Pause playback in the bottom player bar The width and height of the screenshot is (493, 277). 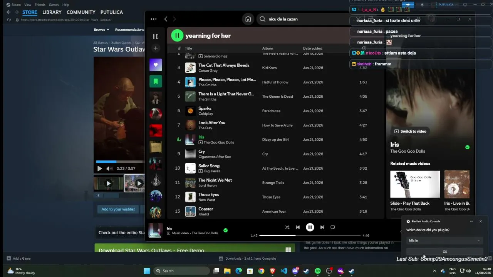310,227
